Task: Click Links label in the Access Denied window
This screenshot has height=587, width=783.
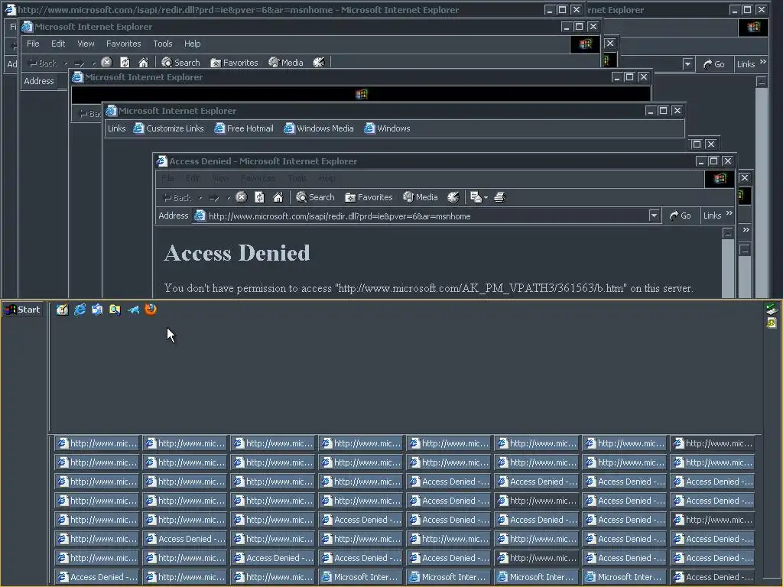Action: (712, 216)
